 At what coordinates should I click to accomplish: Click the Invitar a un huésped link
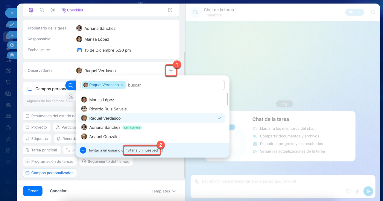click(x=141, y=150)
